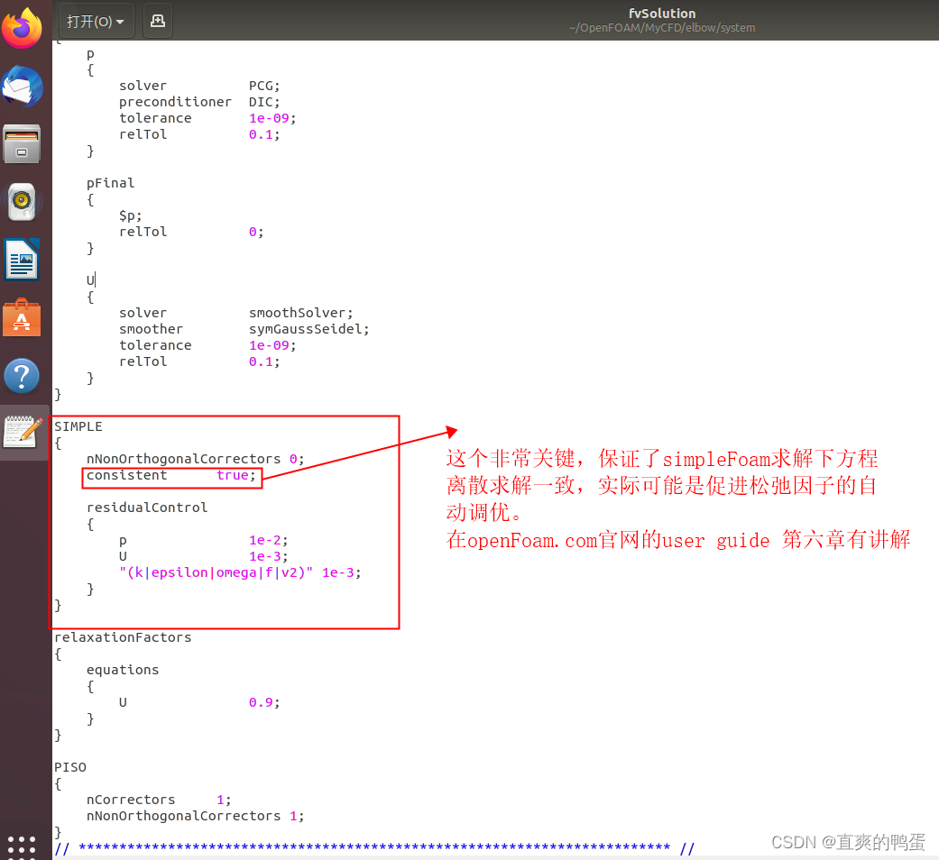Launch Firefox from the Ubuntu dock
Viewport: 939px width, 860px height.
click(x=23, y=28)
